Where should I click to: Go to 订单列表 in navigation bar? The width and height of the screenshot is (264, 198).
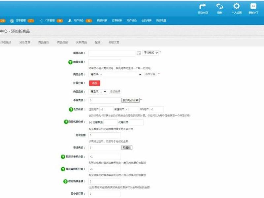(117, 20)
